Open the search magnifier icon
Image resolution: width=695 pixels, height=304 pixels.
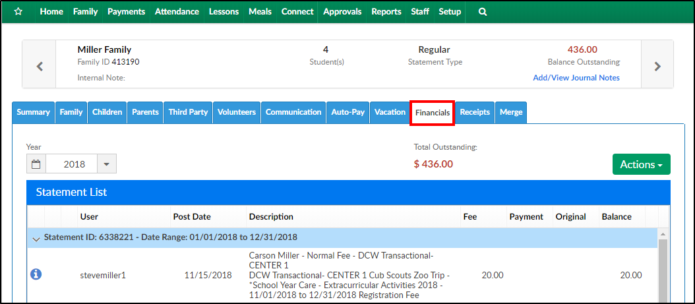483,12
